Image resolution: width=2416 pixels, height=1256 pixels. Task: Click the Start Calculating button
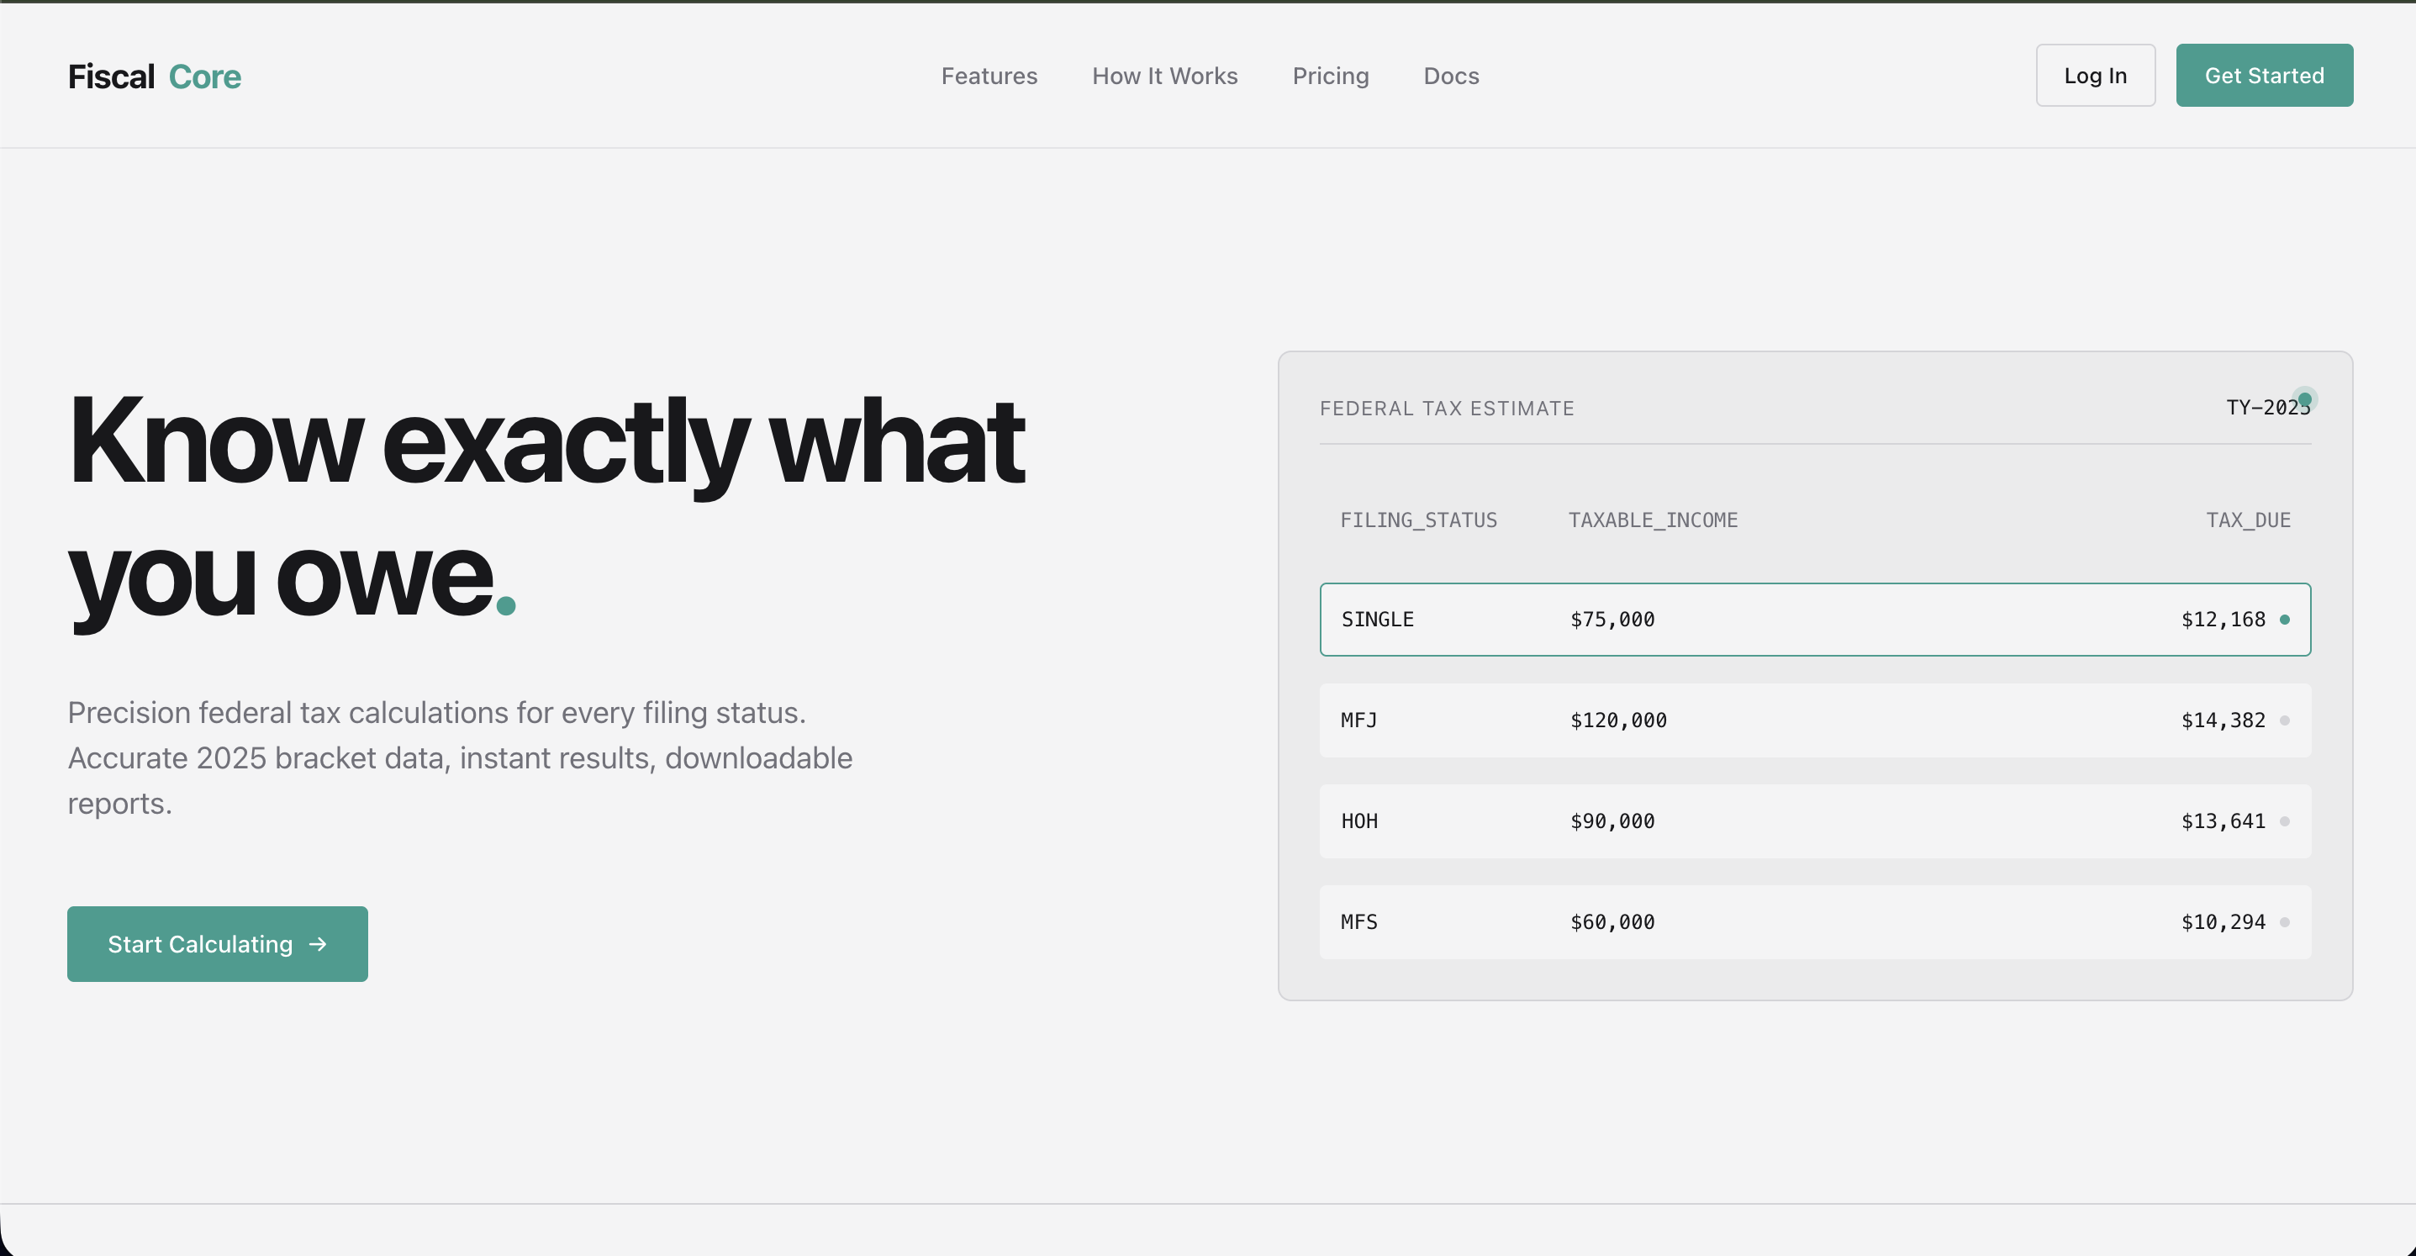tap(217, 943)
